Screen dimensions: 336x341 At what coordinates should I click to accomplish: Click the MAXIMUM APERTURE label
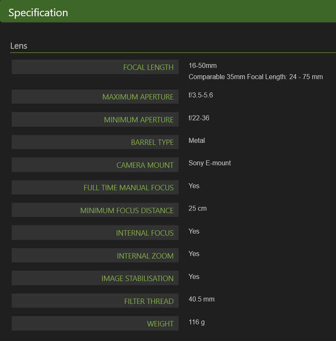point(138,97)
